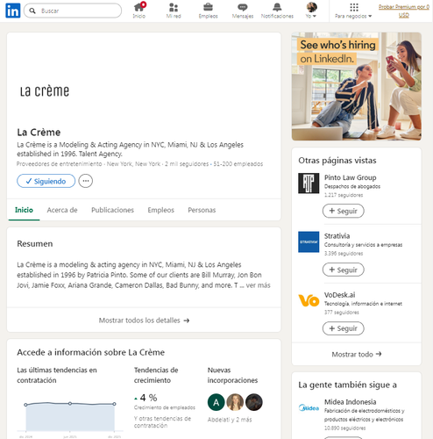The height and width of the screenshot is (439, 433).
Task: Switch to the Personas tab
Action: coord(202,210)
